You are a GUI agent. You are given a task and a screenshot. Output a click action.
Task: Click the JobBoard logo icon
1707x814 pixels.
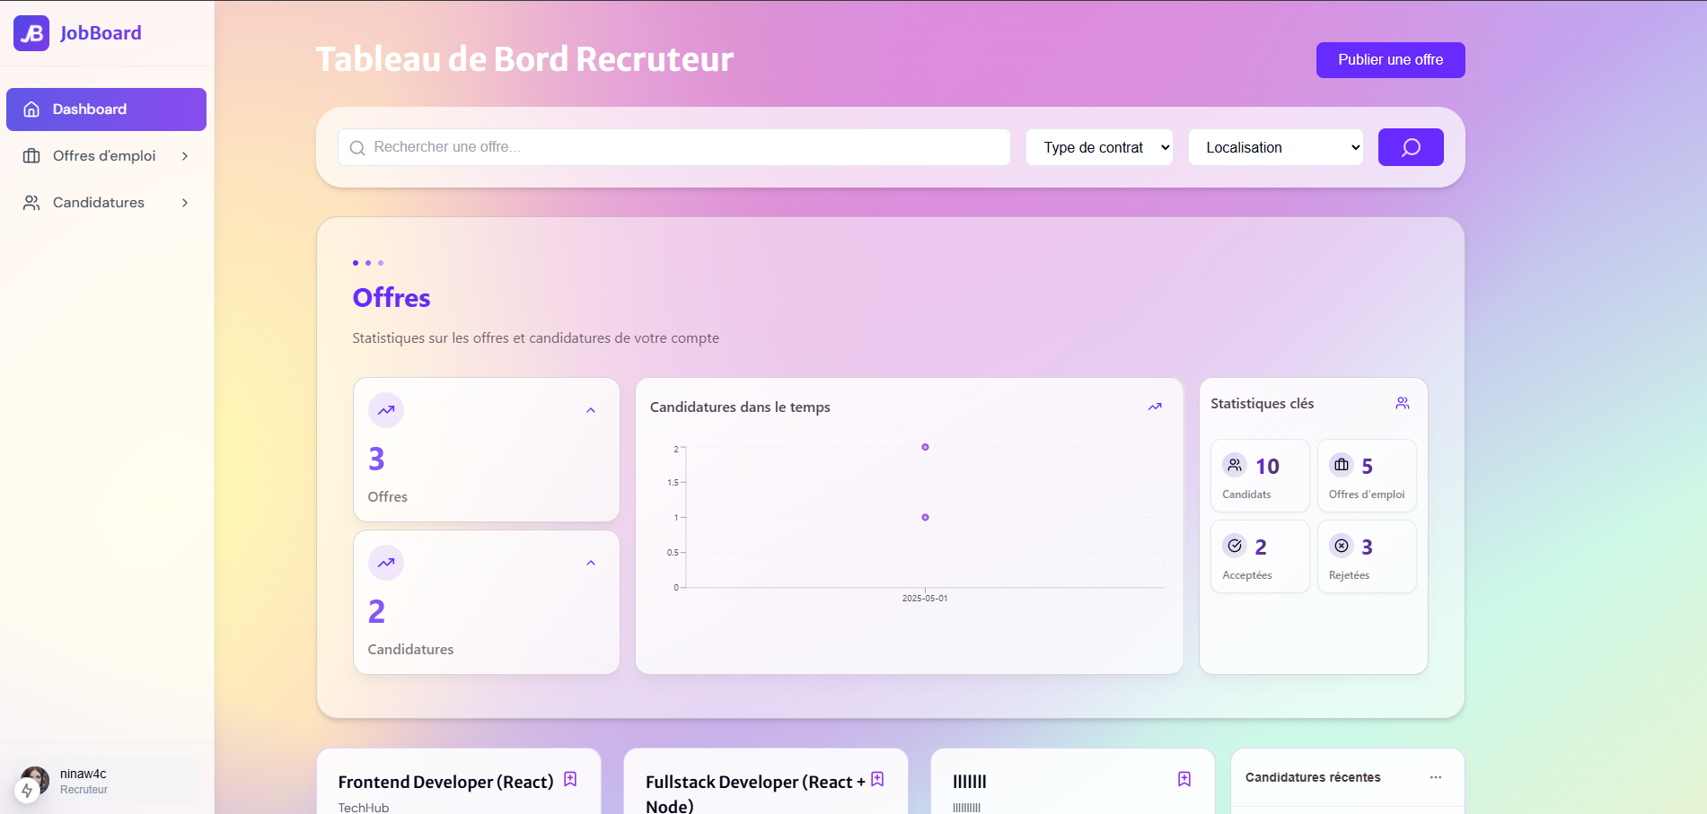[31, 33]
